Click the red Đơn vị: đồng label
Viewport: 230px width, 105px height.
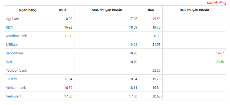click(216, 3)
